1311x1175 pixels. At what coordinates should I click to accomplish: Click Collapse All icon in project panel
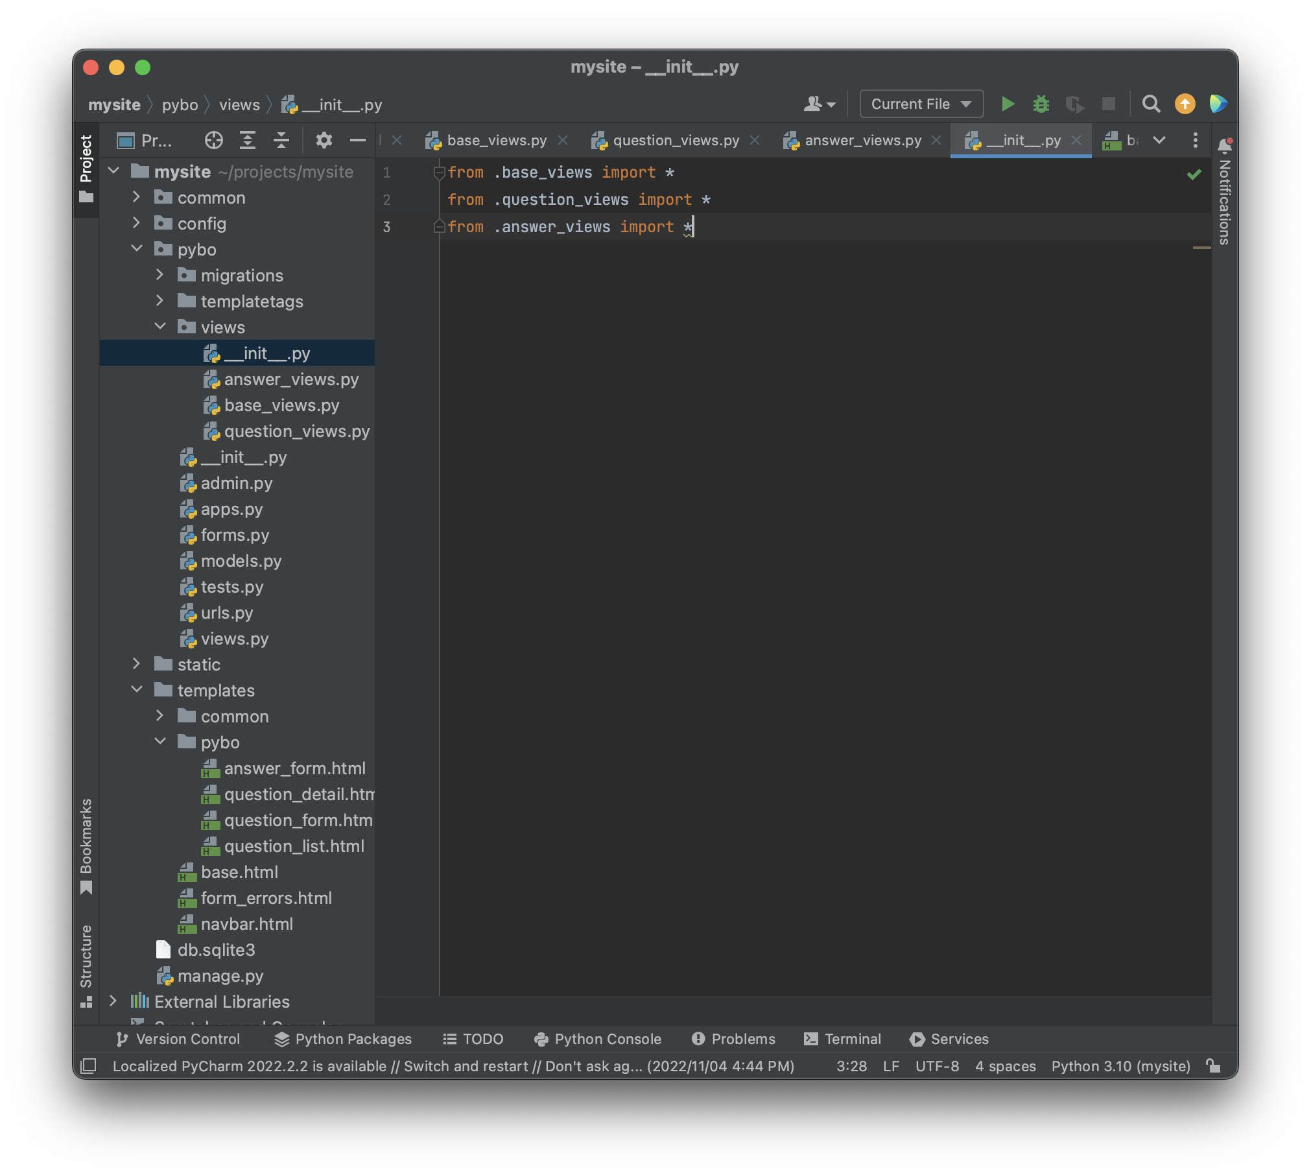[281, 140]
